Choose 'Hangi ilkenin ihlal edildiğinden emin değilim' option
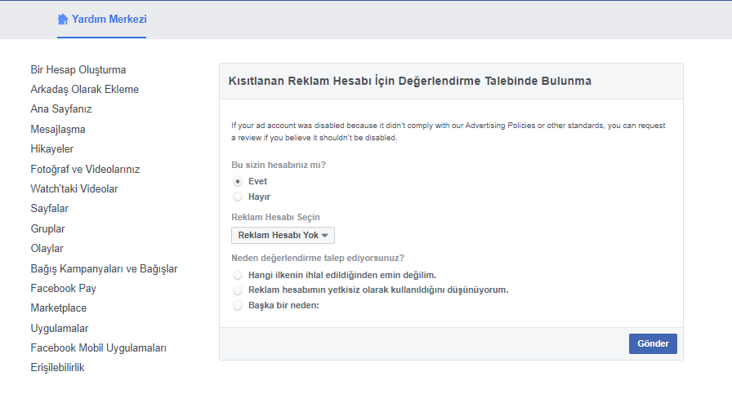Viewport: 732px width, 416px height. (x=238, y=275)
